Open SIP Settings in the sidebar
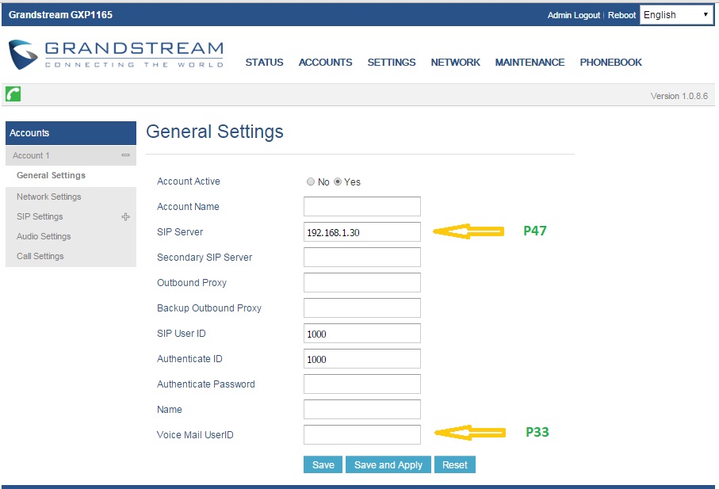 point(40,217)
